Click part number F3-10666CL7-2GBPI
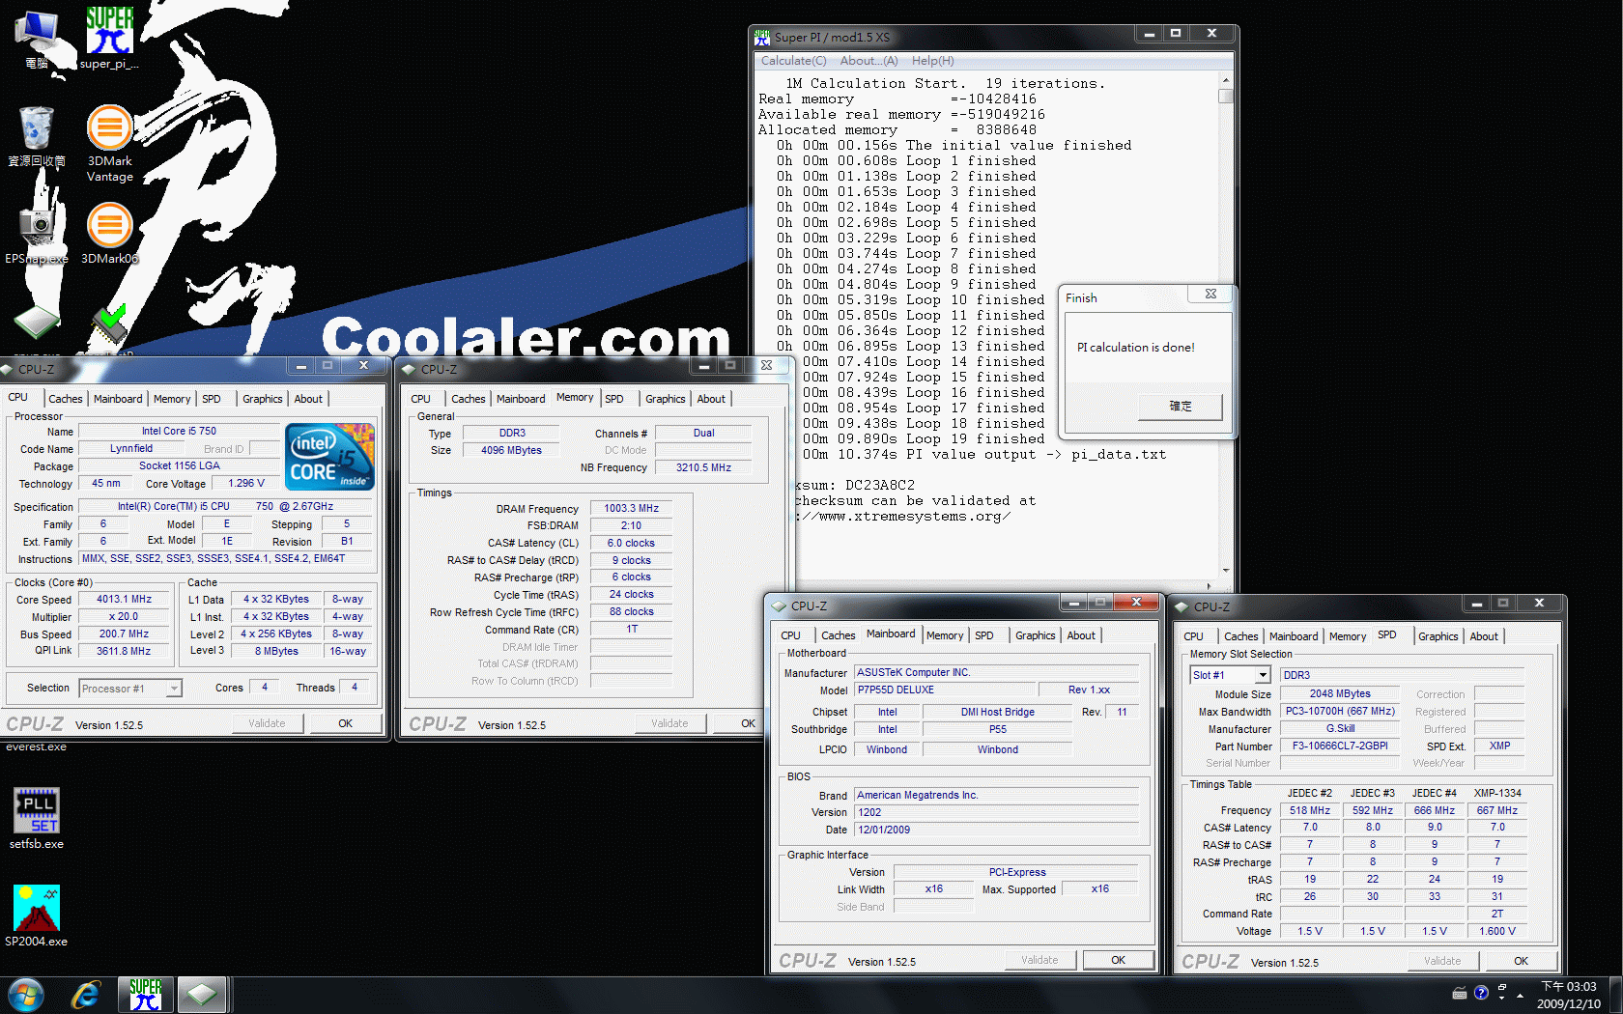This screenshot has width=1623, height=1014. (1340, 746)
